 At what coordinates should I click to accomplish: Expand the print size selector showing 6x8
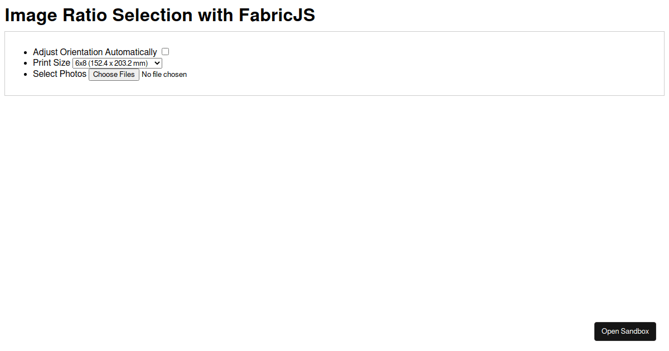[x=117, y=63]
